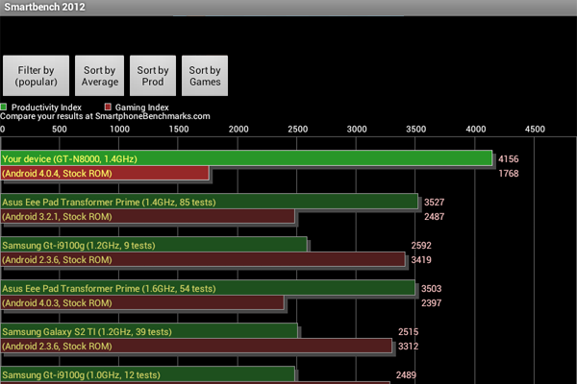Select Asus Eee Pad Transformer Prime 1.4GHz bar
Image resolution: width=577 pixels, height=384 pixels.
click(209, 202)
